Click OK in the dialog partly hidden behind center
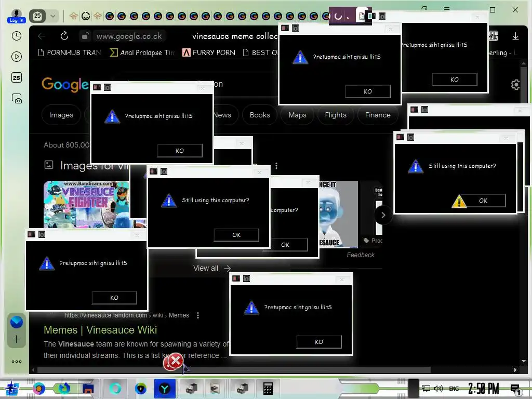532x399 pixels. (285, 245)
